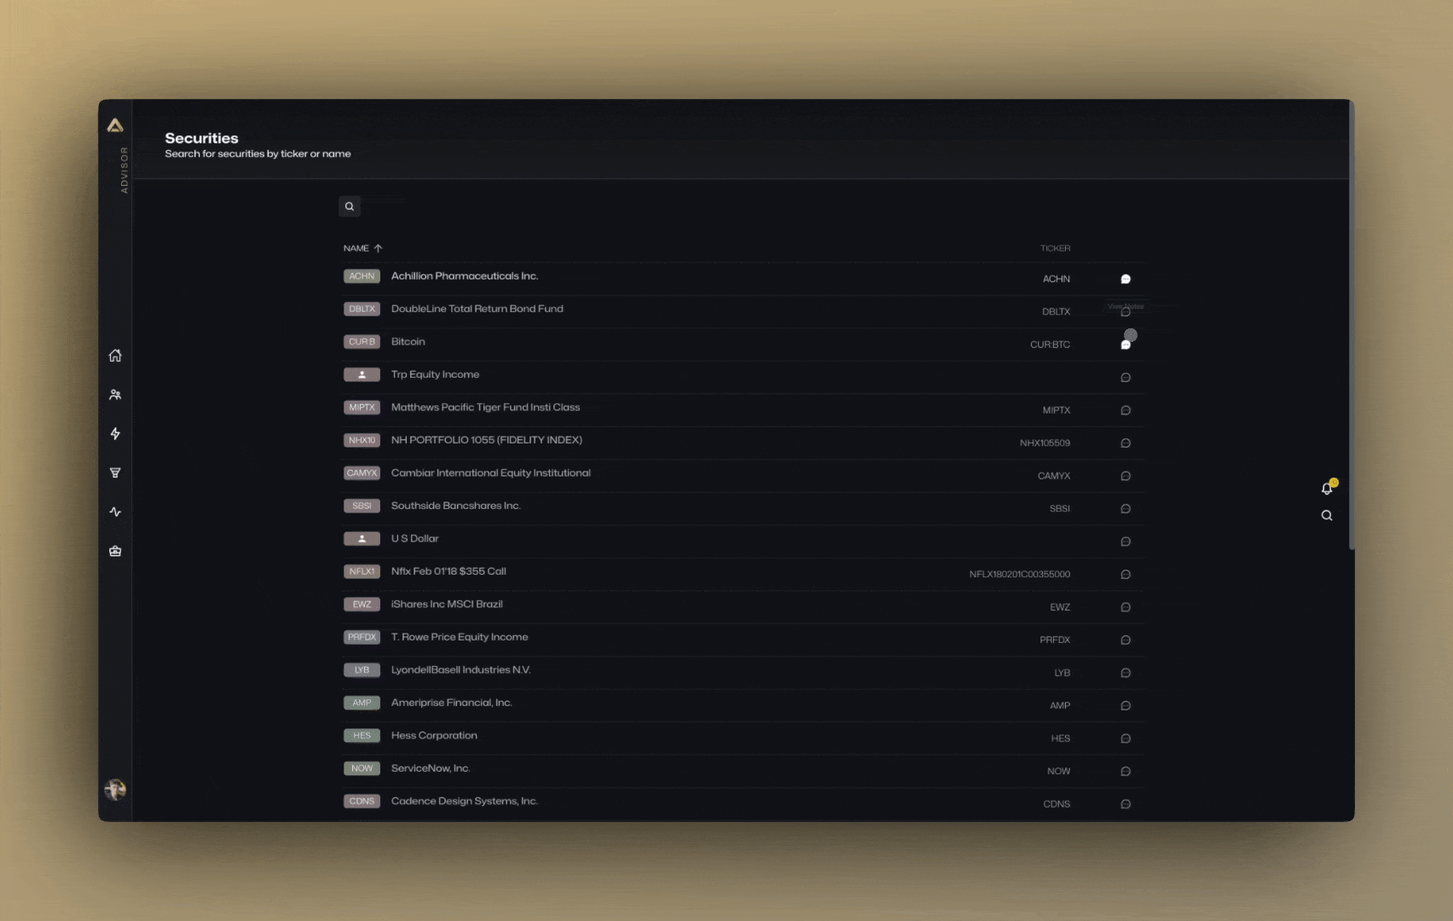The width and height of the screenshot is (1453, 921).
Task: Click the PRFDX value in the Ticker column
Action: click(1055, 640)
